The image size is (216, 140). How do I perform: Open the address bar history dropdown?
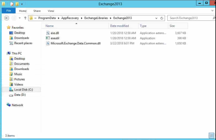(156, 18)
